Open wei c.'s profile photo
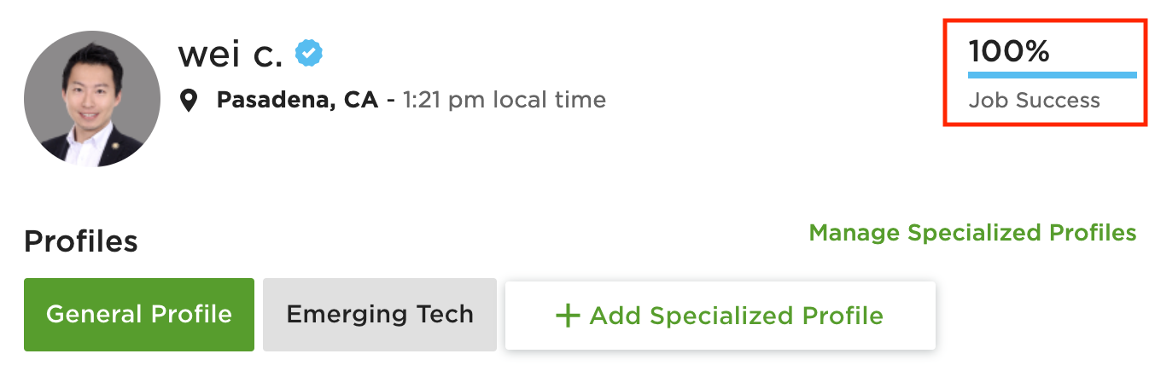This screenshot has height=377, width=1155. click(92, 100)
